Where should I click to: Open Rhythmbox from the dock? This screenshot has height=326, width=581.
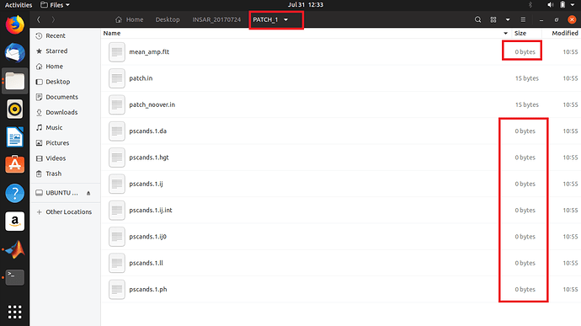[15, 110]
